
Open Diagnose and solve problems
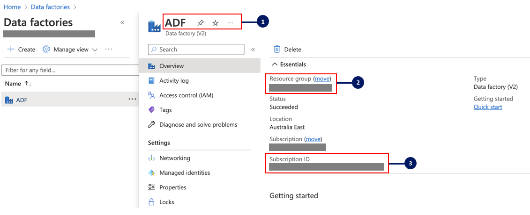(198, 125)
